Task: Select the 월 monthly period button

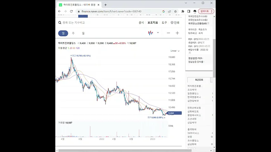Action: click(x=83, y=33)
